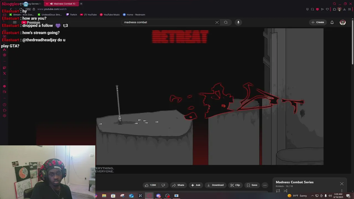Open Twitch icon in browser sidebar

pos(4,68)
